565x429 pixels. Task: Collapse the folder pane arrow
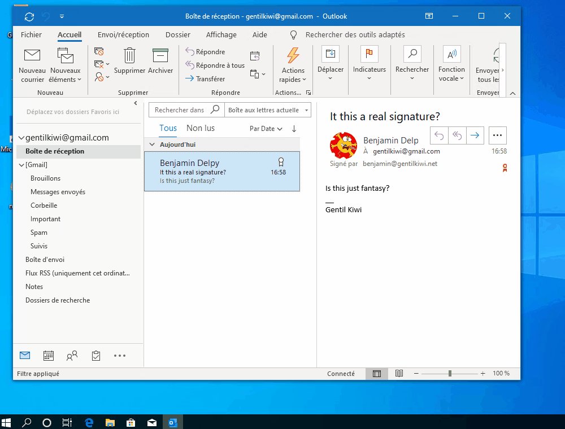[136, 103]
